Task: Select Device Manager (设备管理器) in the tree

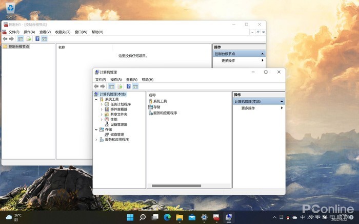Action: pos(118,124)
